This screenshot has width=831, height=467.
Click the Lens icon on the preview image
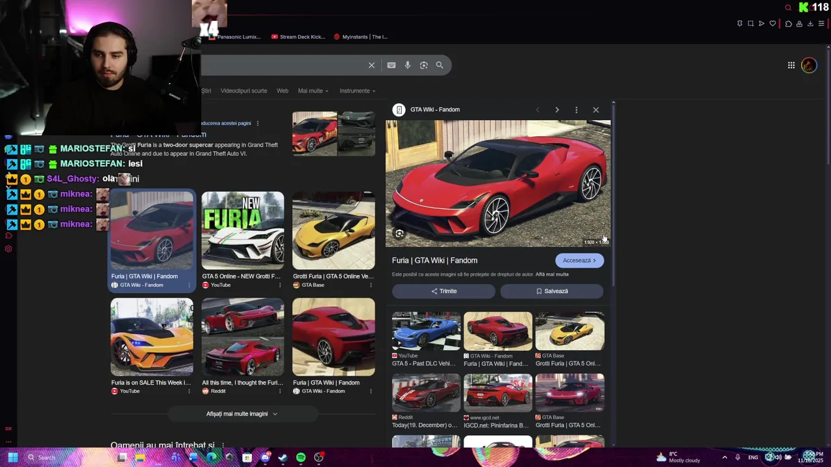(399, 233)
